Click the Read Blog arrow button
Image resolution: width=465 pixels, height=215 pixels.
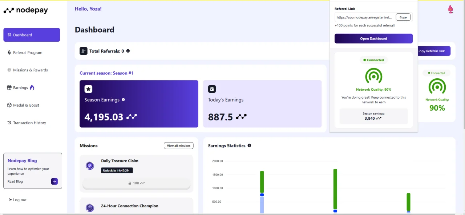coord(54,181)
